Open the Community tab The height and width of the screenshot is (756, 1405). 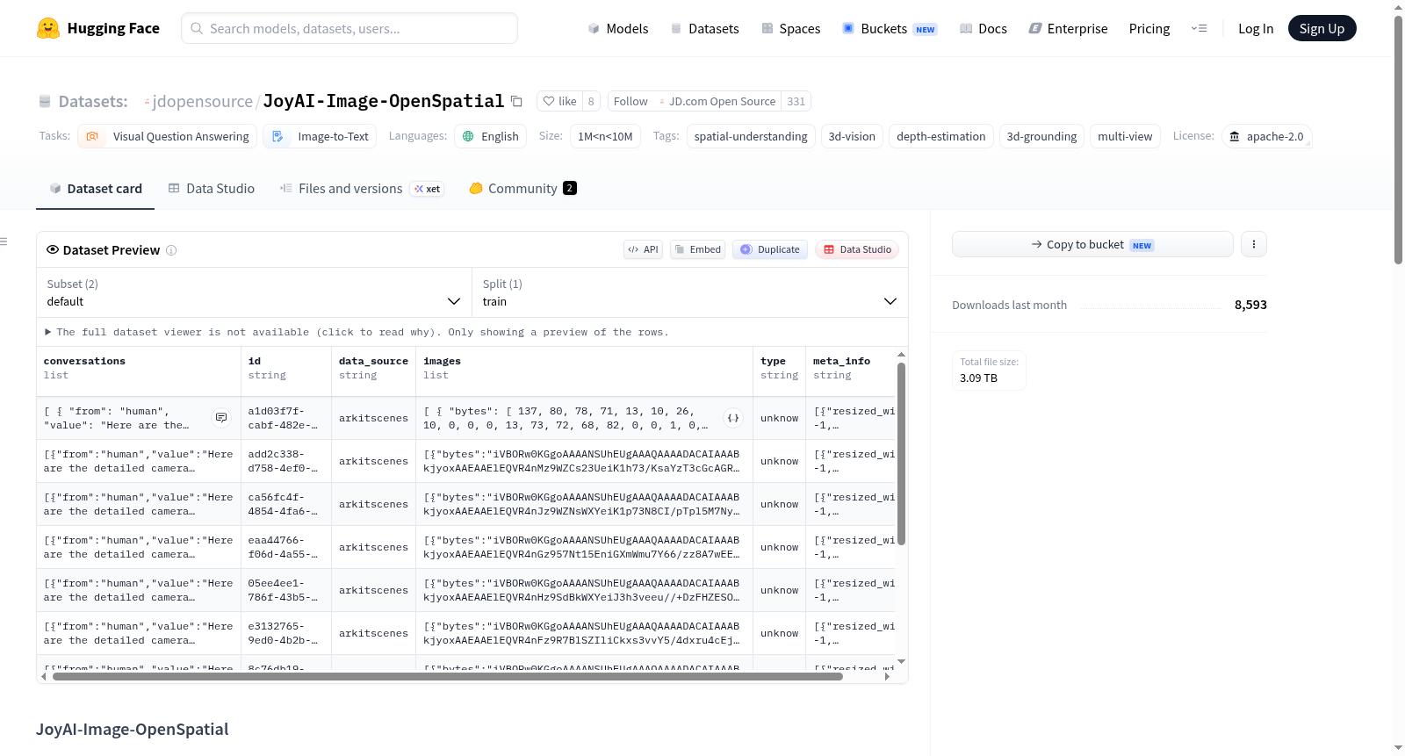pos(522,188)
